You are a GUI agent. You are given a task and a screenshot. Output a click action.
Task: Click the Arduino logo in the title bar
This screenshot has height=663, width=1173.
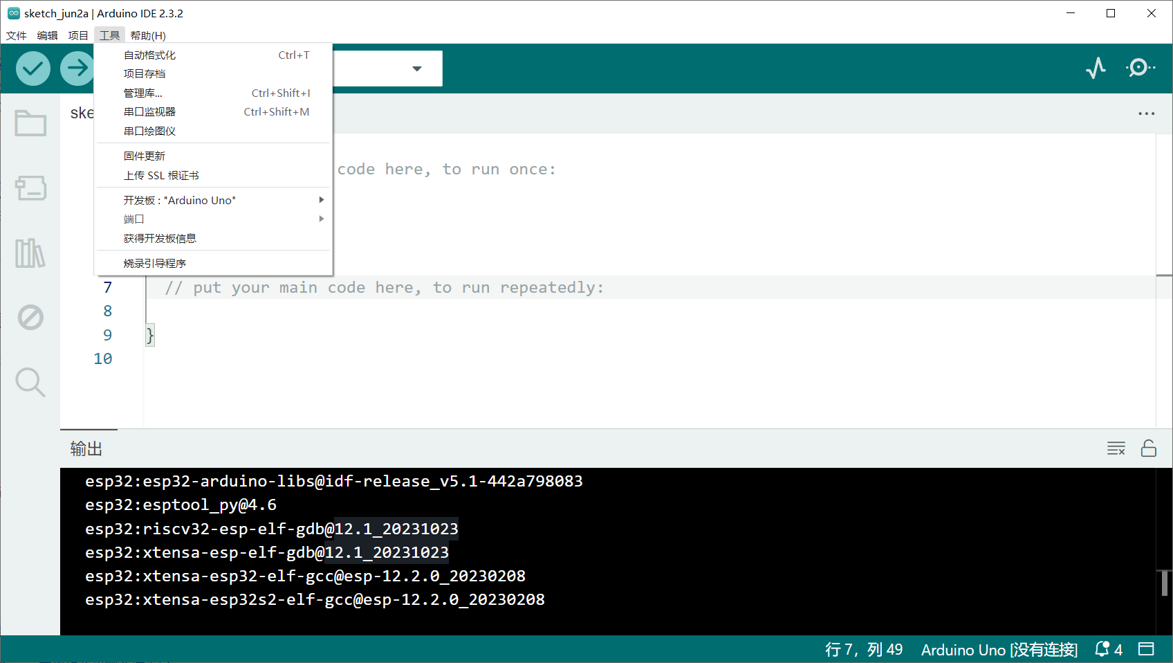coord(14,13)
